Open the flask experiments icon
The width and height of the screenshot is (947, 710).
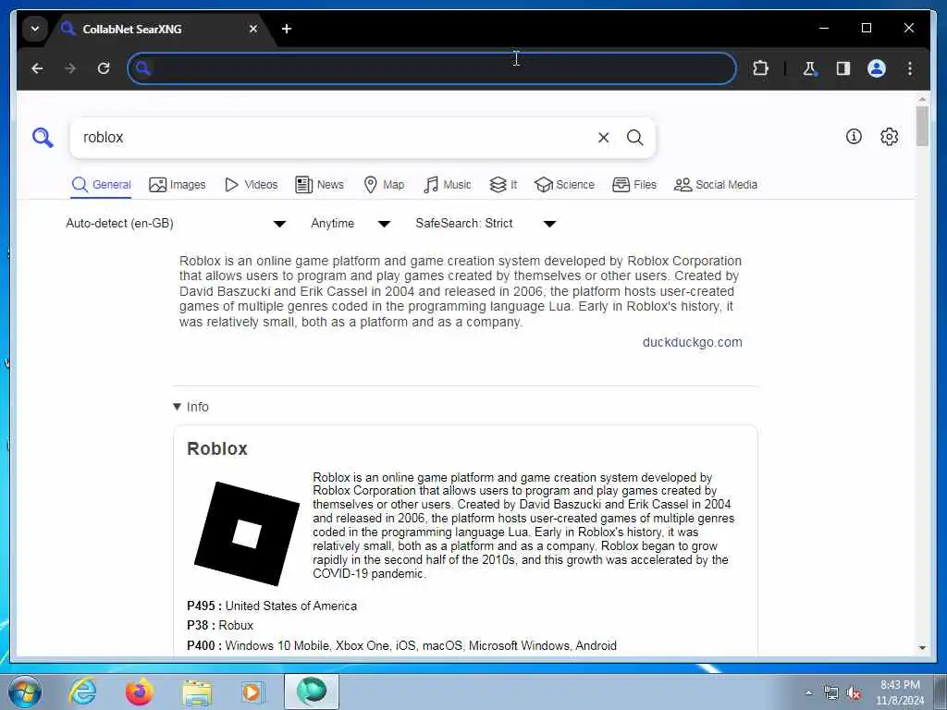(809, 68)
